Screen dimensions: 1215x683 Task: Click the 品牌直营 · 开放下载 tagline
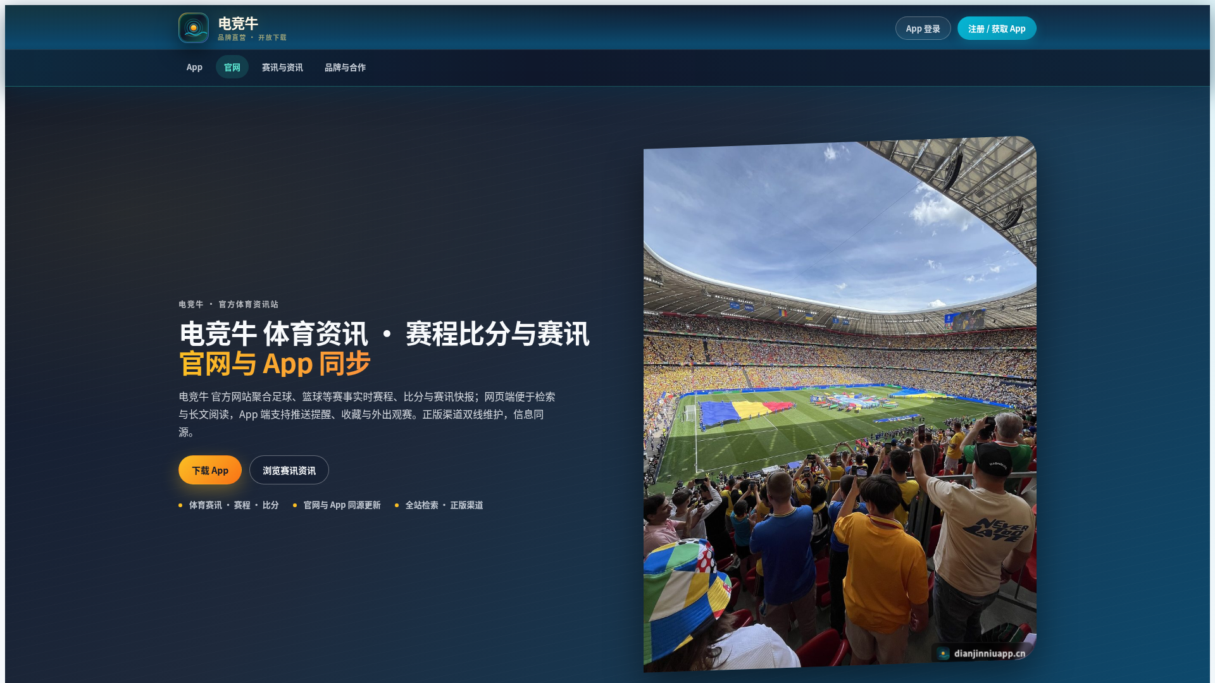pyautogui.click(x=252, y=37)
